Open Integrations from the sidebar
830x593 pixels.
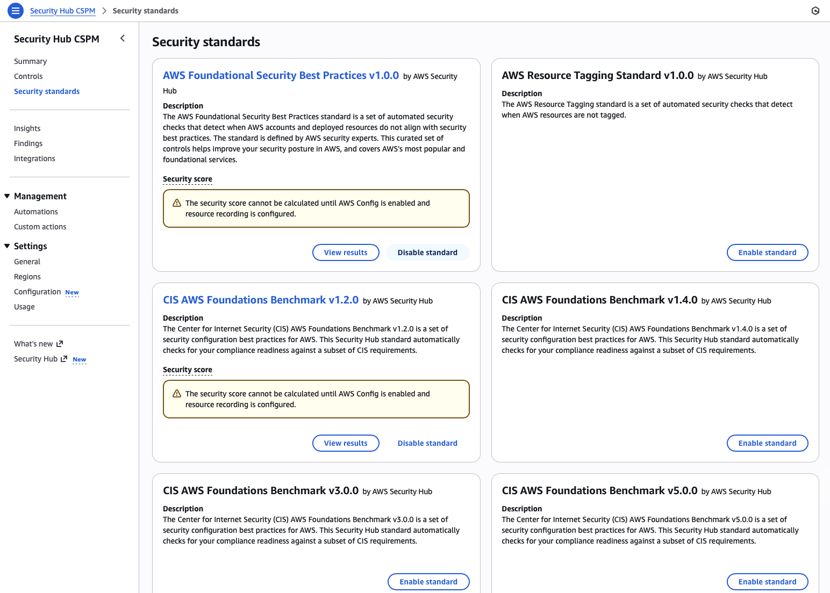pos(34,158)
